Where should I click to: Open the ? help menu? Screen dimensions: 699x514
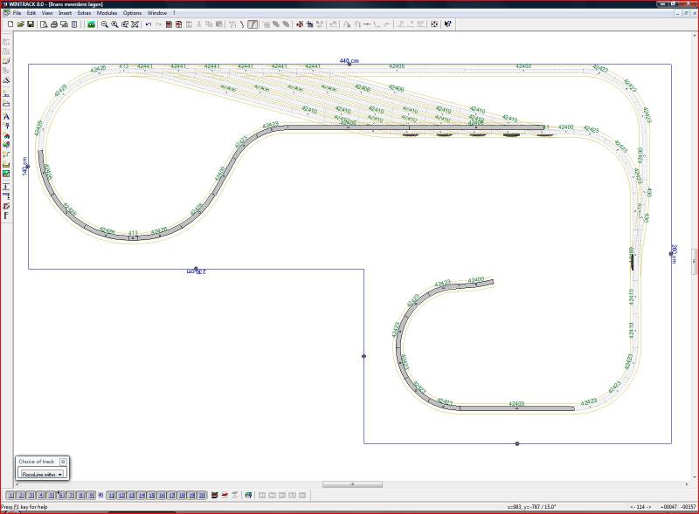(174, 13)
